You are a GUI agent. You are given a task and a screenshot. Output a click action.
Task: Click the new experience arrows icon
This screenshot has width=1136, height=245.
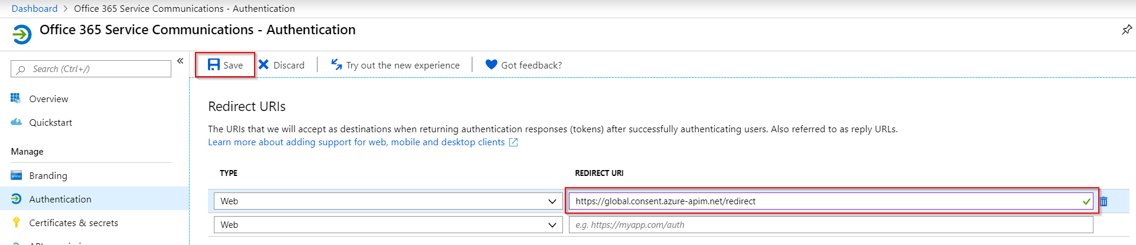tap(336, 64)
